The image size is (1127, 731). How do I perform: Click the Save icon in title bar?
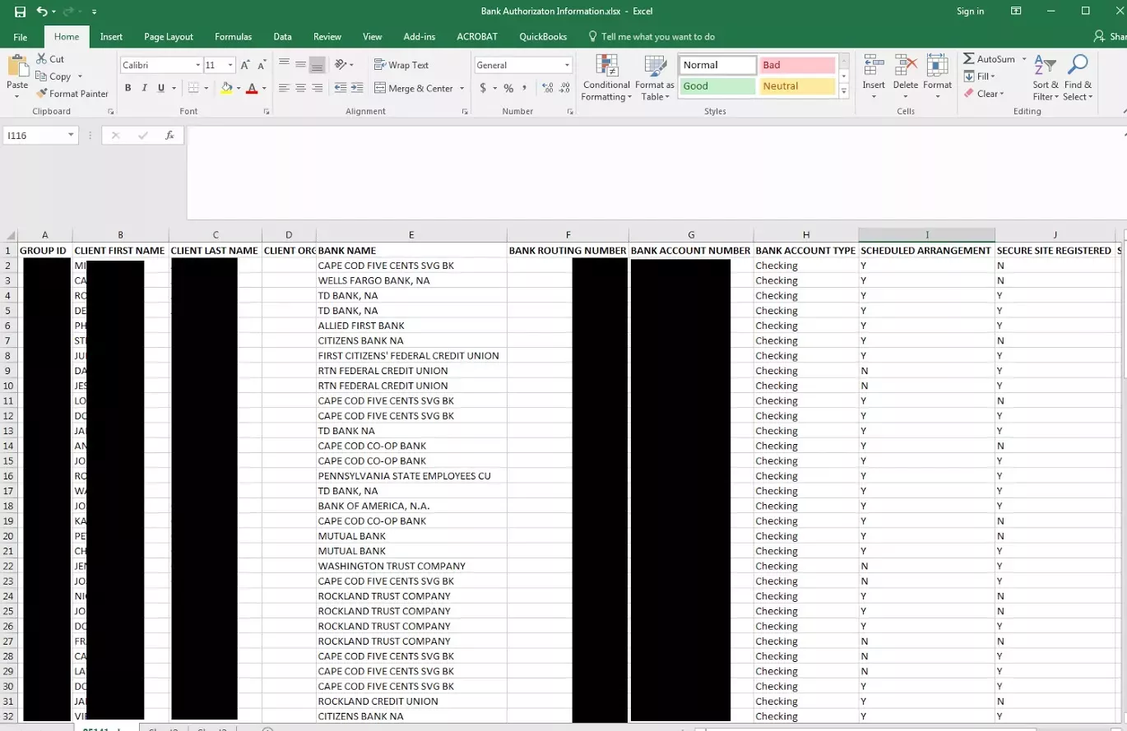tap(20, 12)
